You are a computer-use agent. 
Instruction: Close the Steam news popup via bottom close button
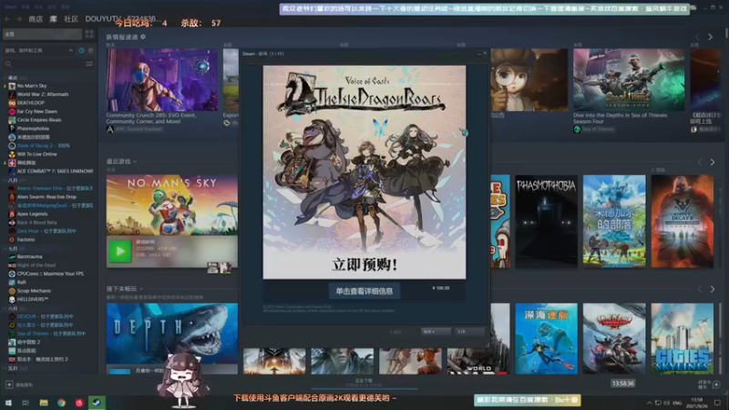[x=469, y=332]
